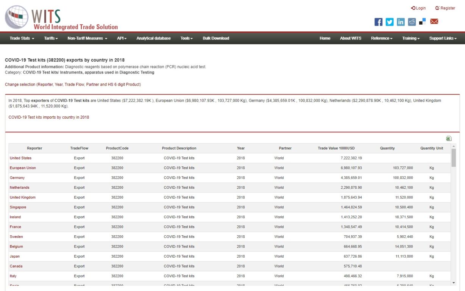The height and width of the screenshot is (291, 465).
Task: Expand the Trade Stats menu
Action: click(x=22, y=38)
